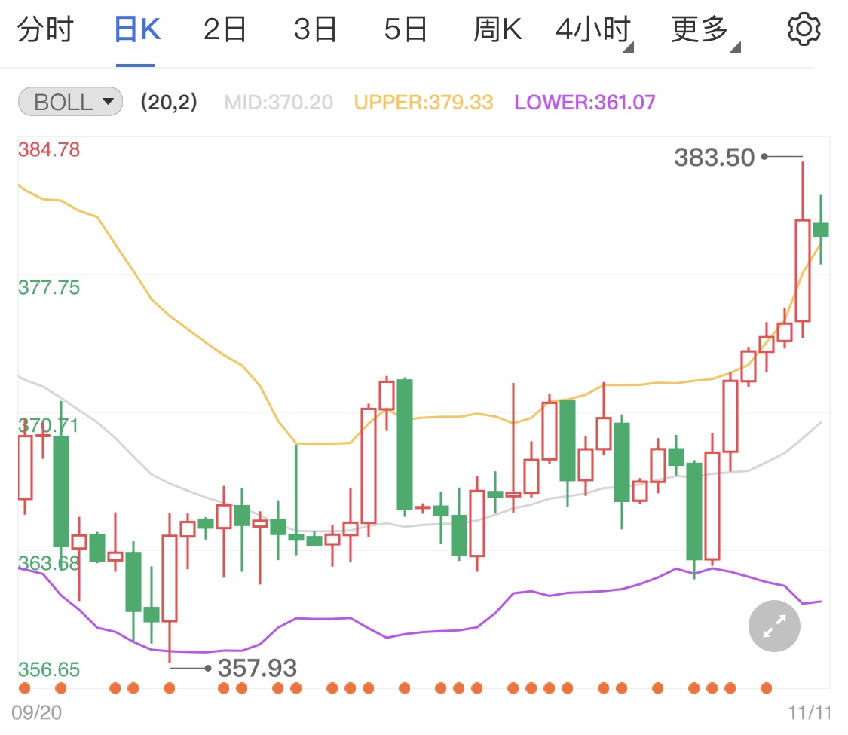Click the UPPER:379.33 value
This screenshot has height=735, width=848.
coord(424,103)
